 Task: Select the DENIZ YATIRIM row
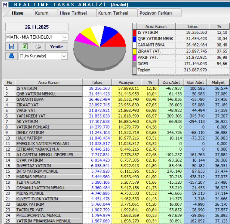[117, 133]
